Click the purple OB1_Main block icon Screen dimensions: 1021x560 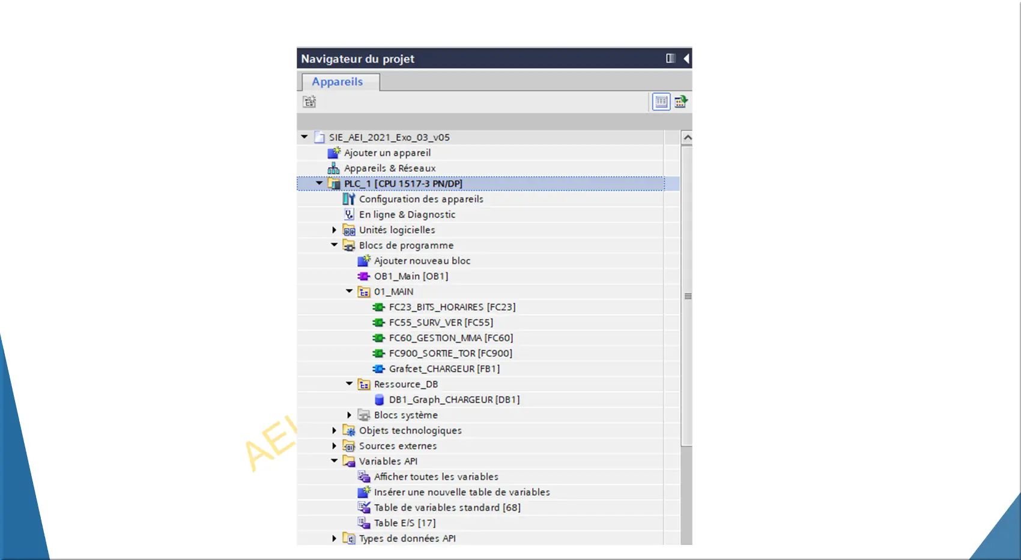point(364,276)
